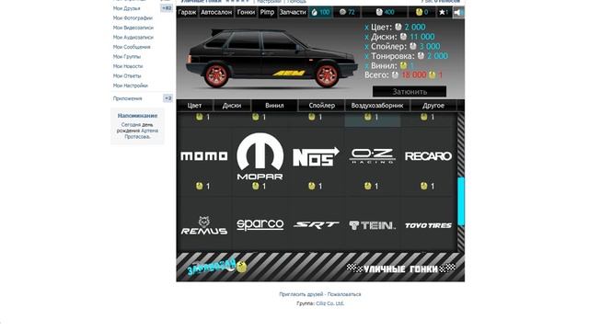
Task: Select the Sparco vinyl logo
Action: 260,224
